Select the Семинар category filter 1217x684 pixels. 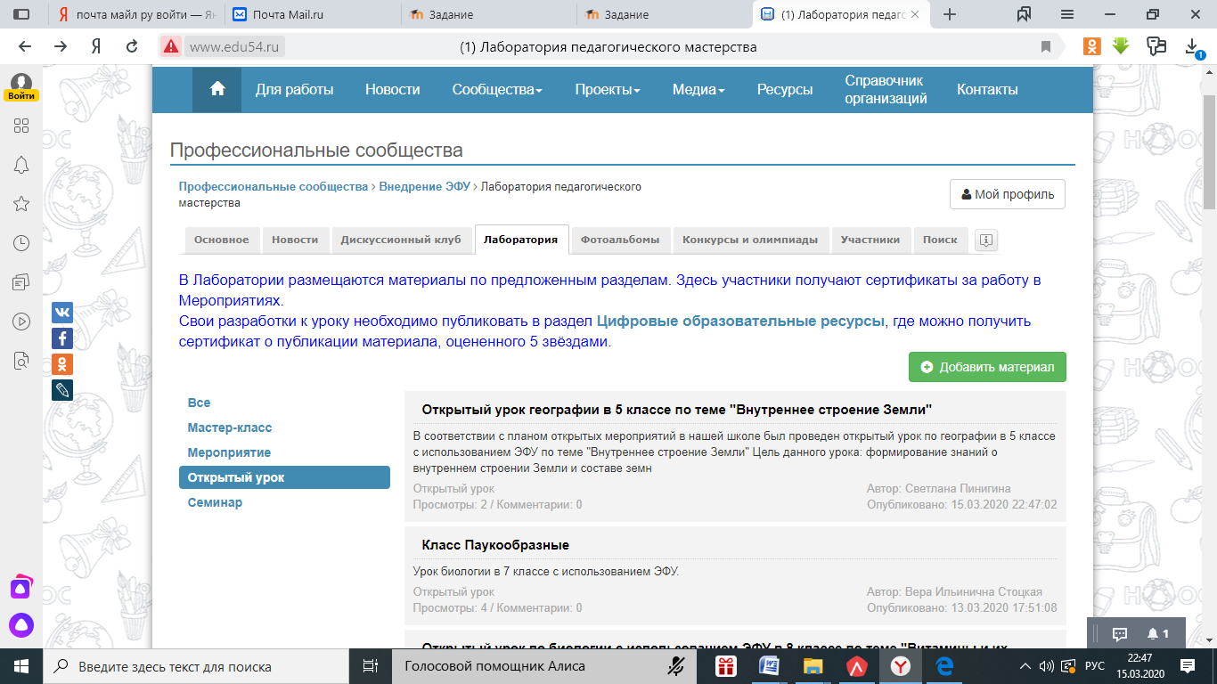215,502
